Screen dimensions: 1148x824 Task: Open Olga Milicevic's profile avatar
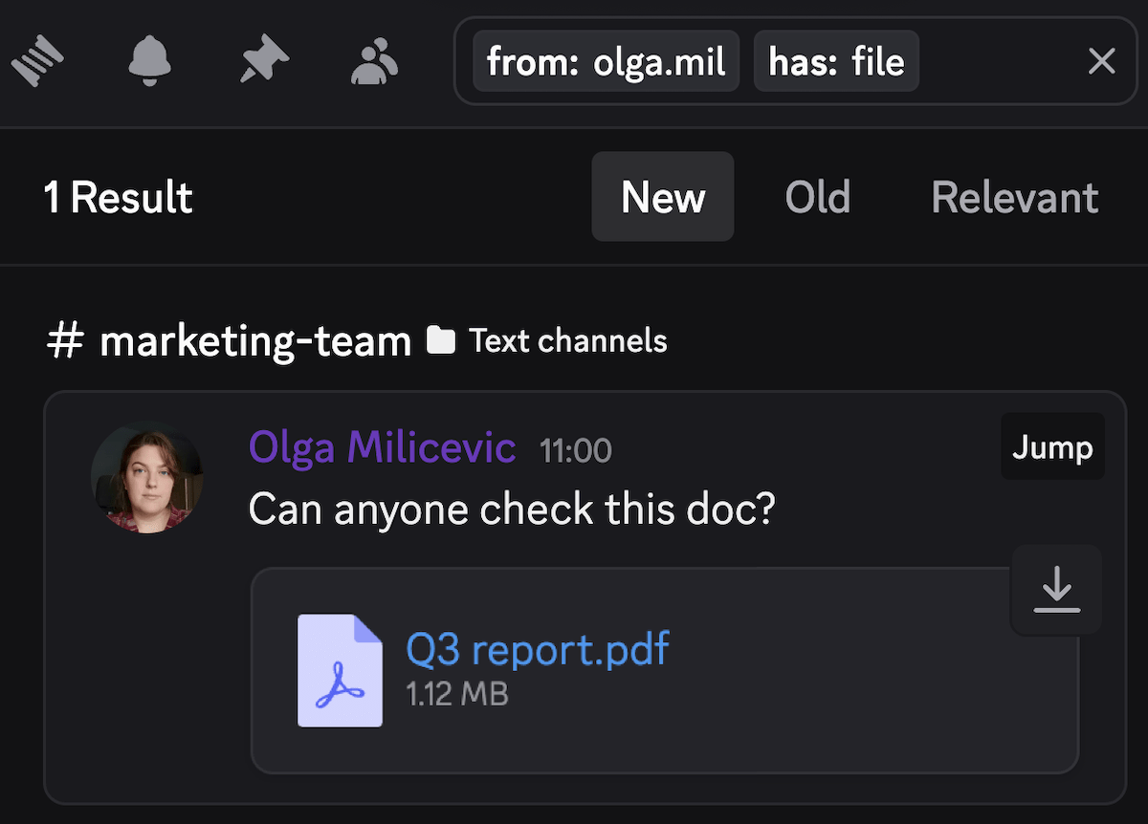pos(147,478)
